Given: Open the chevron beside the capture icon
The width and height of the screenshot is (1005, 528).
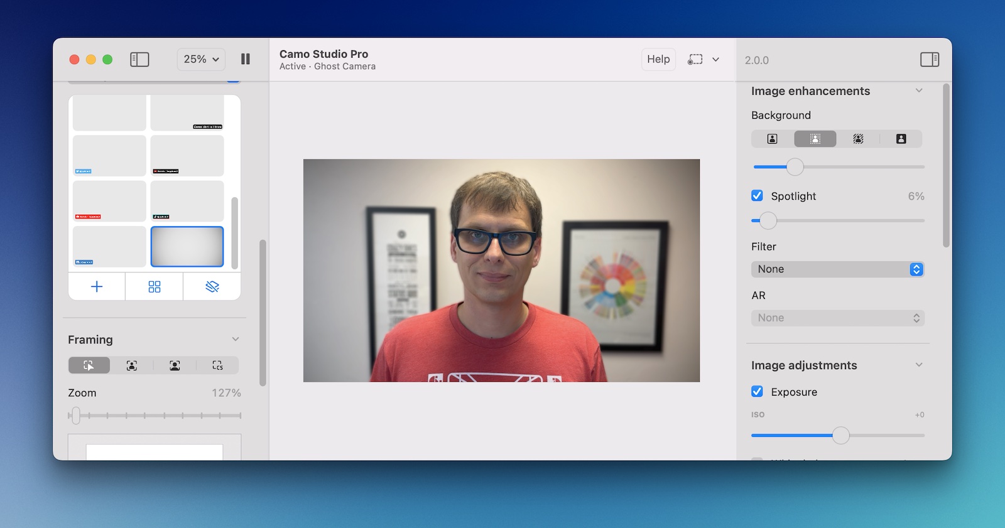Looking at the screenshot, I should point(715,59).
